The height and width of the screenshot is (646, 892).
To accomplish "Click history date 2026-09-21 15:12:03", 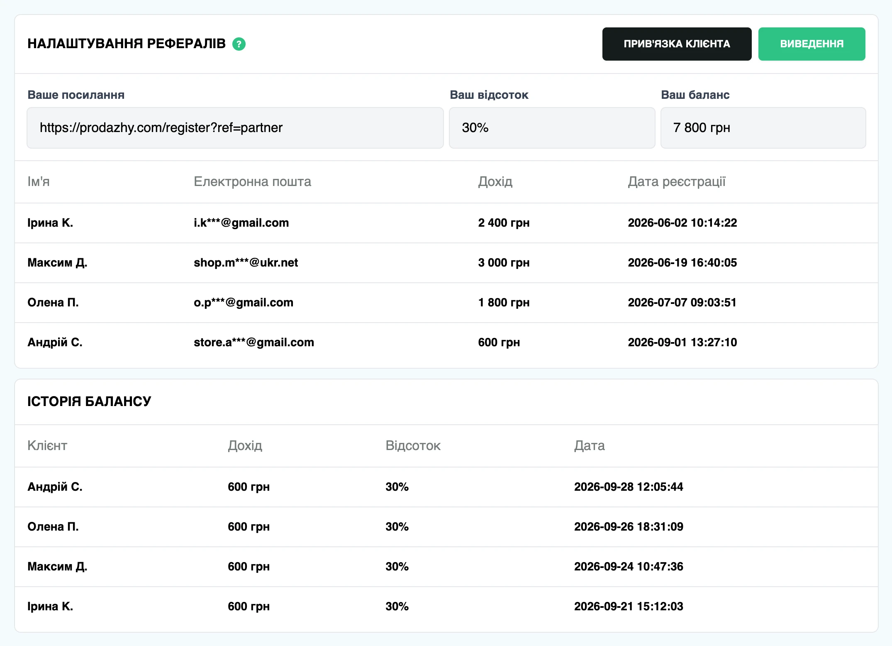I will click(x=629, y=607).
